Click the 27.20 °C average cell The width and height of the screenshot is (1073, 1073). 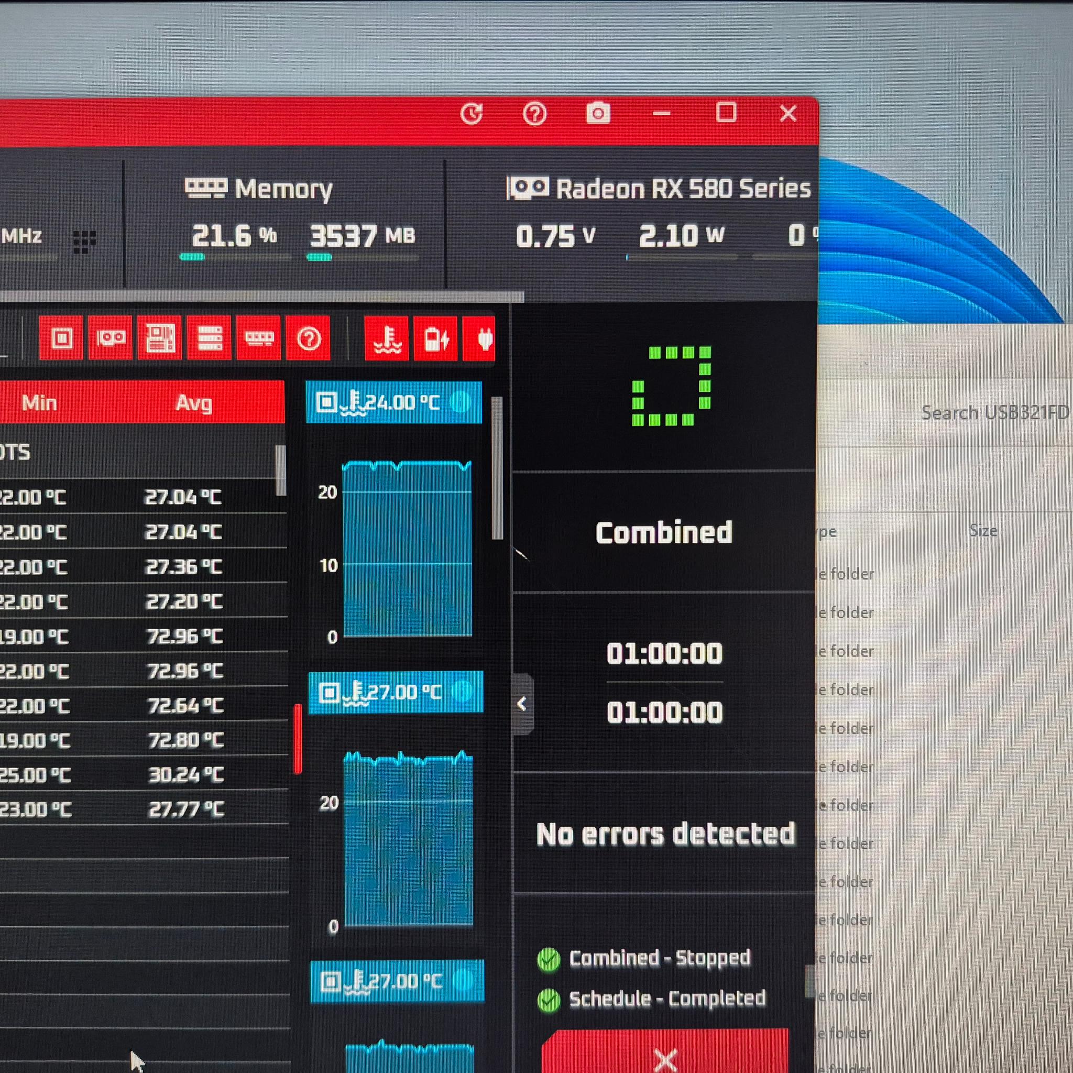pyautogui.click(x=184, y=601)
